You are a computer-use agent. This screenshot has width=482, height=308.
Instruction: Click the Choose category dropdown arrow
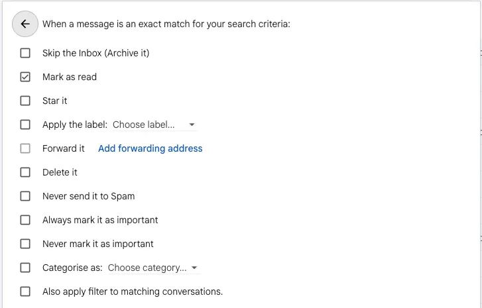194,268
